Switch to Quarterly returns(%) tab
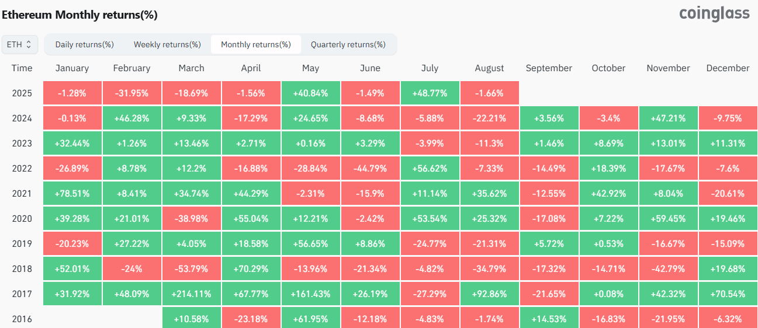 pyautogui.click(x=348, y=44)
